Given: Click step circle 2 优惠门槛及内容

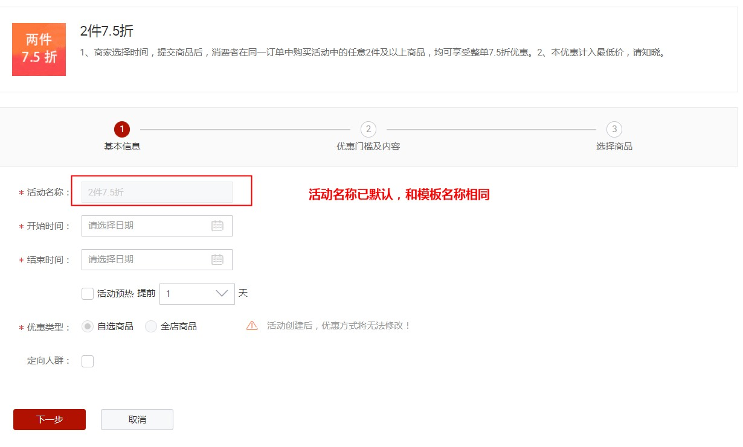Looking at the screenshot, I should point(368,129).
